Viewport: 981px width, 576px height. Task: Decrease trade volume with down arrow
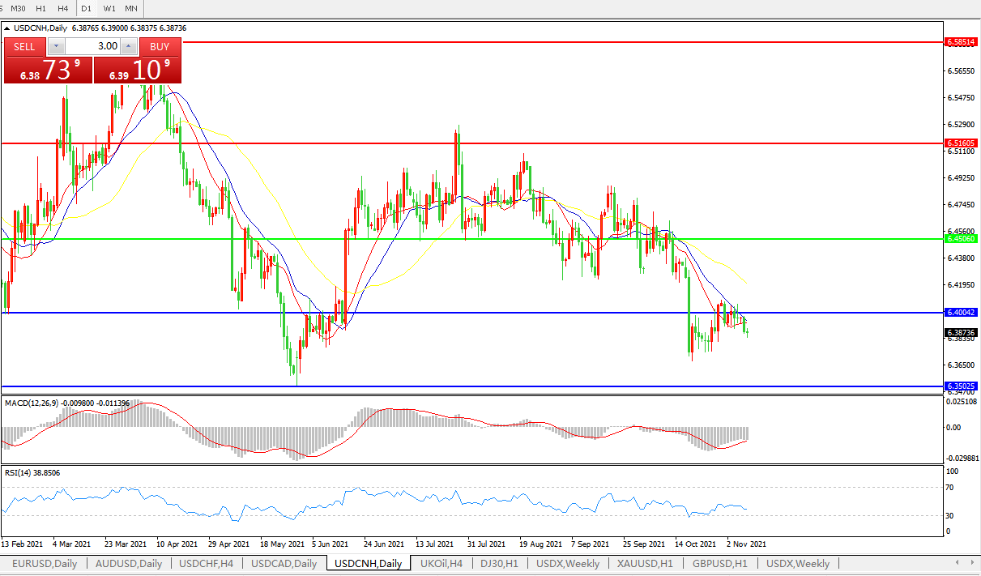click(56, 46)
